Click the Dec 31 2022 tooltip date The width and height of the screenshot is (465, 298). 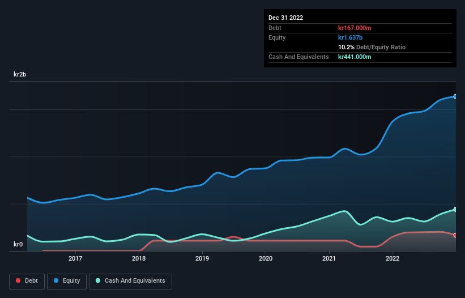(x=285, y=18)
